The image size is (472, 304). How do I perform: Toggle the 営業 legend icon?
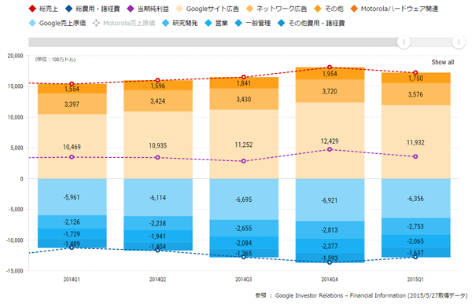[x=208, y=23]
